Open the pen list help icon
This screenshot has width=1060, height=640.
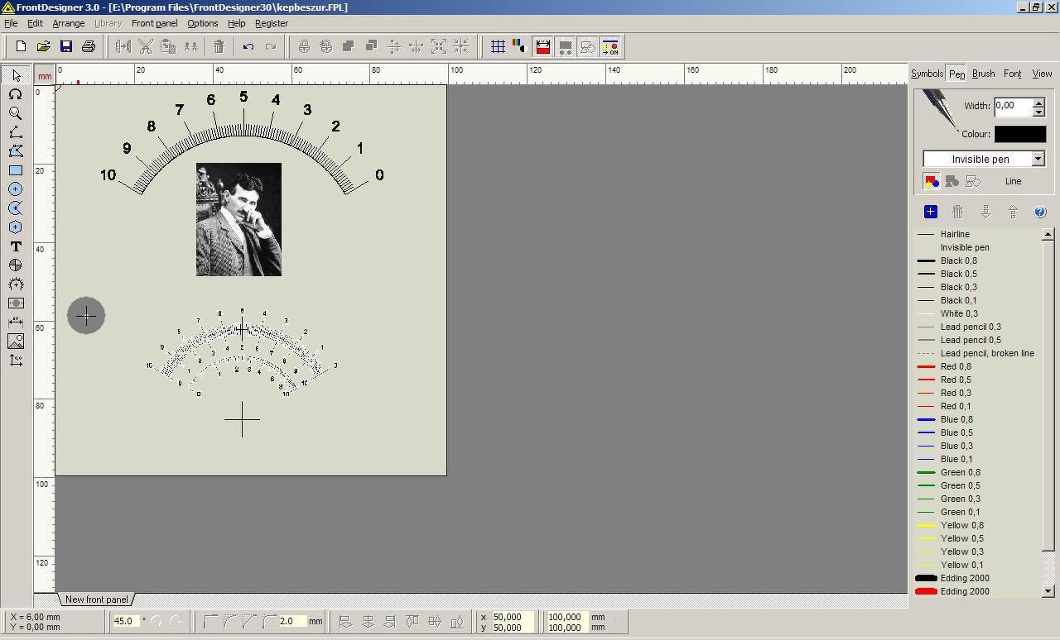click(x=1040, y=213)
